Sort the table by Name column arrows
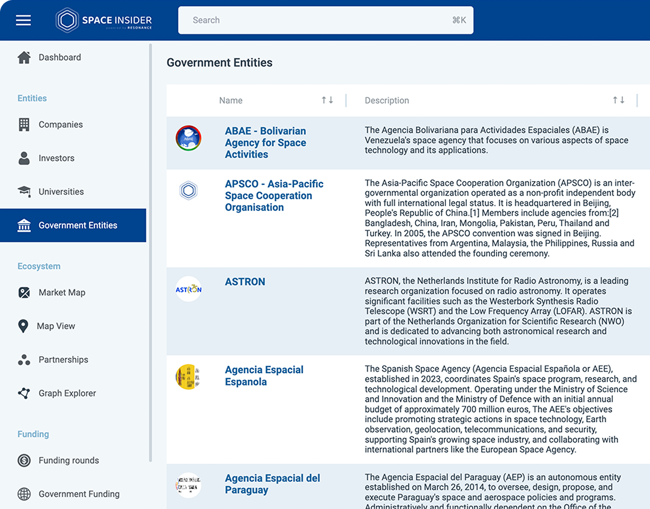Screen dimensions: 650x509 pos(327,100)
